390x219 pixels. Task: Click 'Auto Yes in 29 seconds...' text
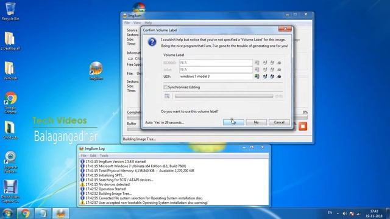pyautogui.click(x=165, y=122)
